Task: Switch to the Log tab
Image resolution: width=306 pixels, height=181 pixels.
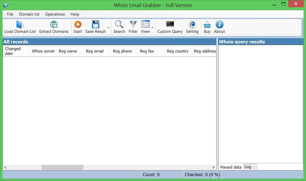Action: [x=250, y=167]
